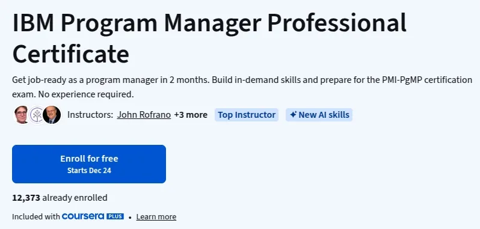Viewport: 480px width, 229px height.
Task: Open the Learn more link
Action: coord(156,217)
